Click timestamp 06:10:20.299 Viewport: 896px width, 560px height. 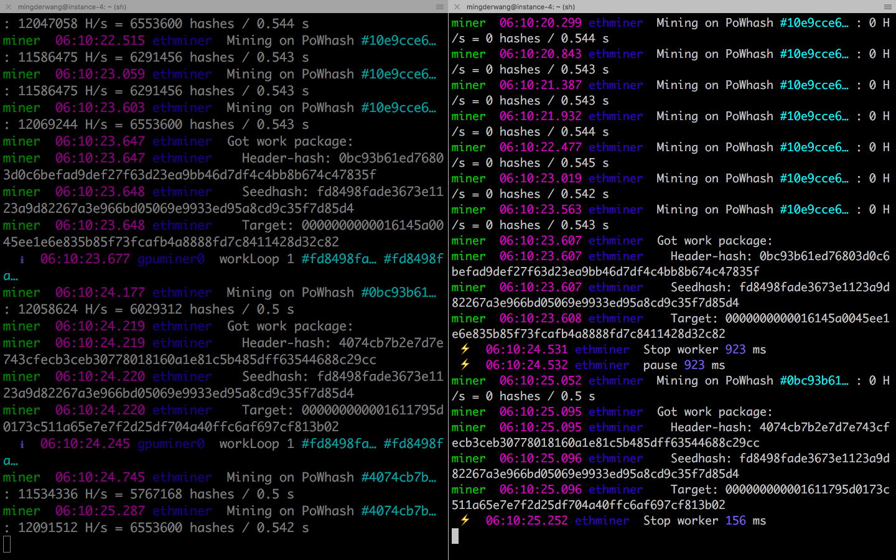541,23
